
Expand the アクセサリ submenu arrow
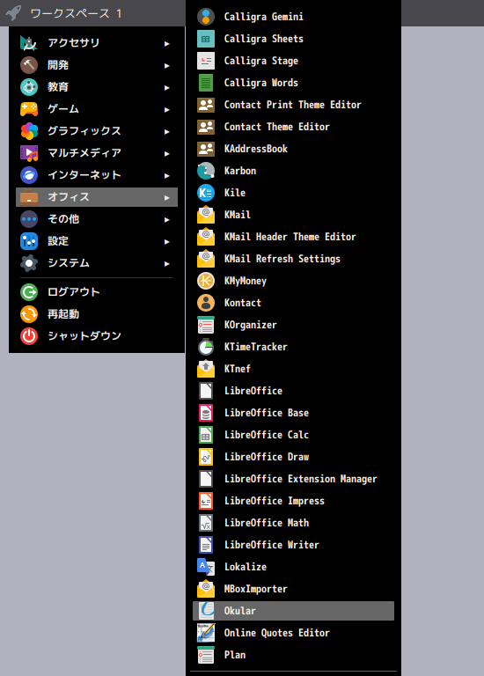coord(167,43)
